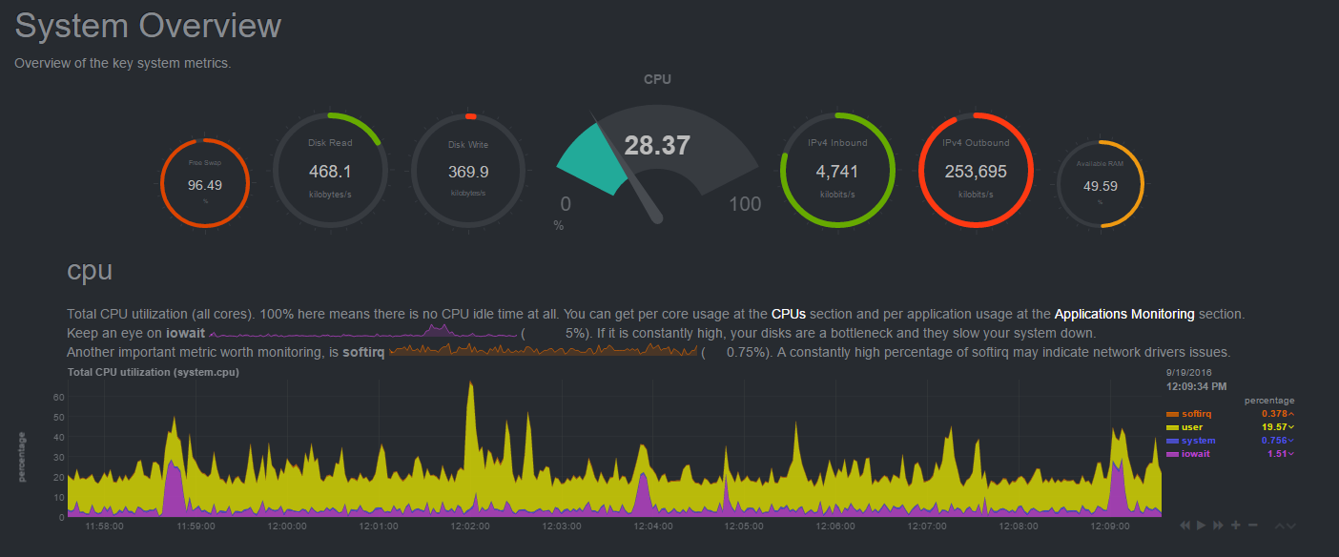Click the IPv4 Outbound gauge
Screen dimensions: 1339x557
[x=976, y=170]
